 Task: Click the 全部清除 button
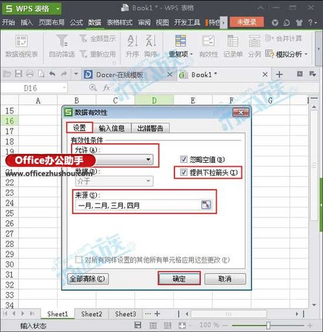[x=88, y=279]
